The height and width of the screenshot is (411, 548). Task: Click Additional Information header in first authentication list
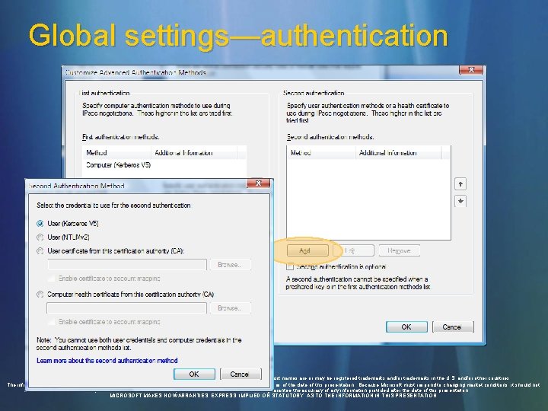click(x=194, y=153)
